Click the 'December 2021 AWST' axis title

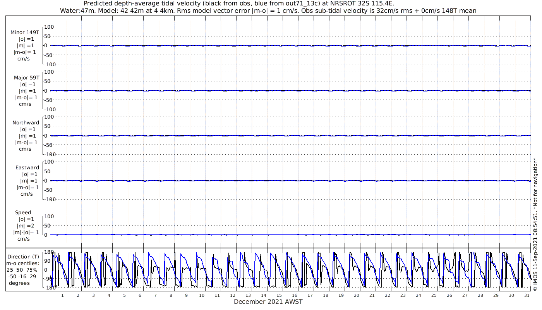tap(268, 302)
